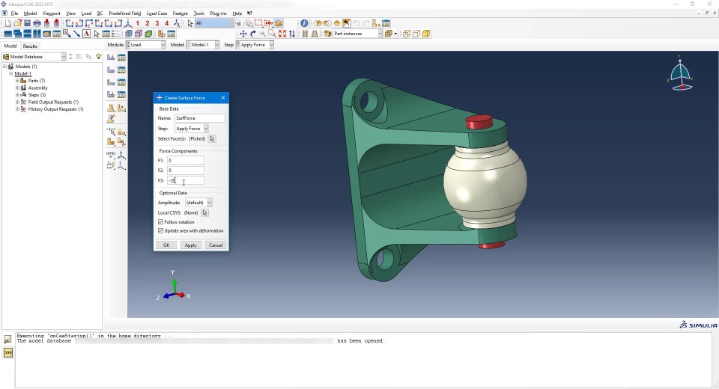This screenshot has height=389, width=719.
Task: Click the Cancel button
Action: [x=216, y=245]
